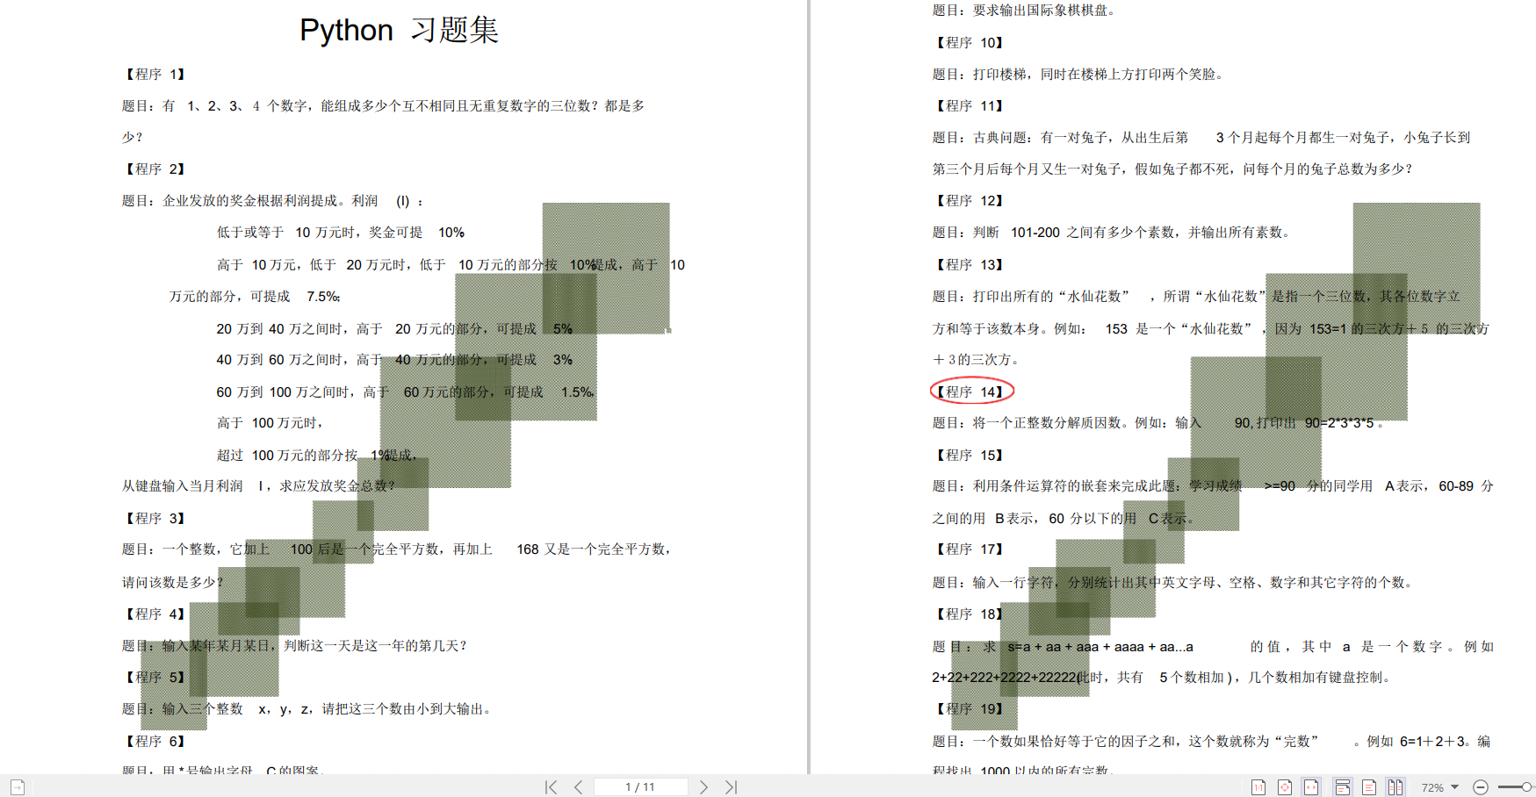Select the continuous scrolling page view icon
Screen dimensions: 1536x797
[1341, 786]
